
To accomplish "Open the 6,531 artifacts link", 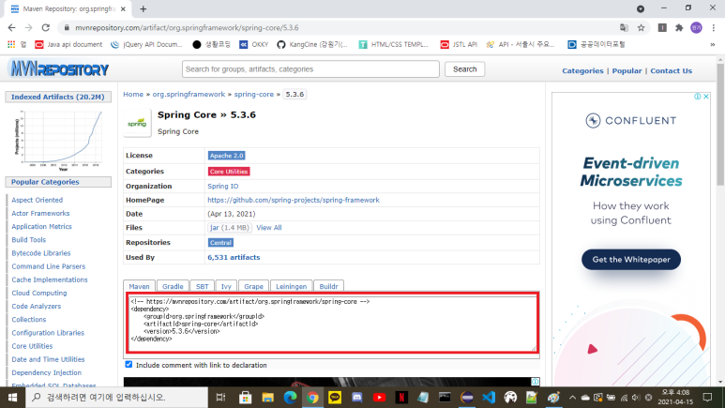I will click(x=234, y=257).
